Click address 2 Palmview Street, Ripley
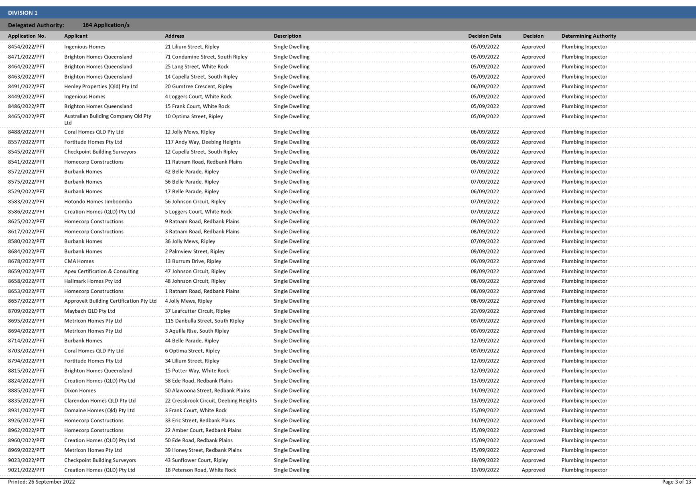 [x=195, y=251]
